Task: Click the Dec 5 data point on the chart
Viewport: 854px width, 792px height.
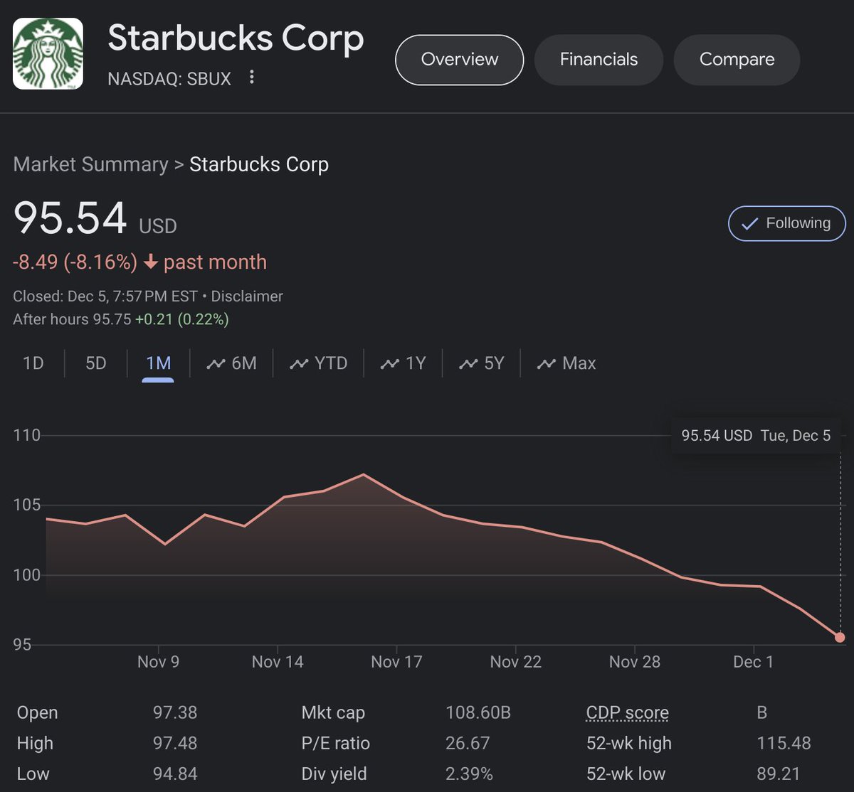Action: click(x=840, y=636)
